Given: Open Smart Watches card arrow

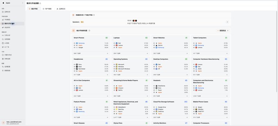Looking at the screenshot, I should (x=187, y=53).
